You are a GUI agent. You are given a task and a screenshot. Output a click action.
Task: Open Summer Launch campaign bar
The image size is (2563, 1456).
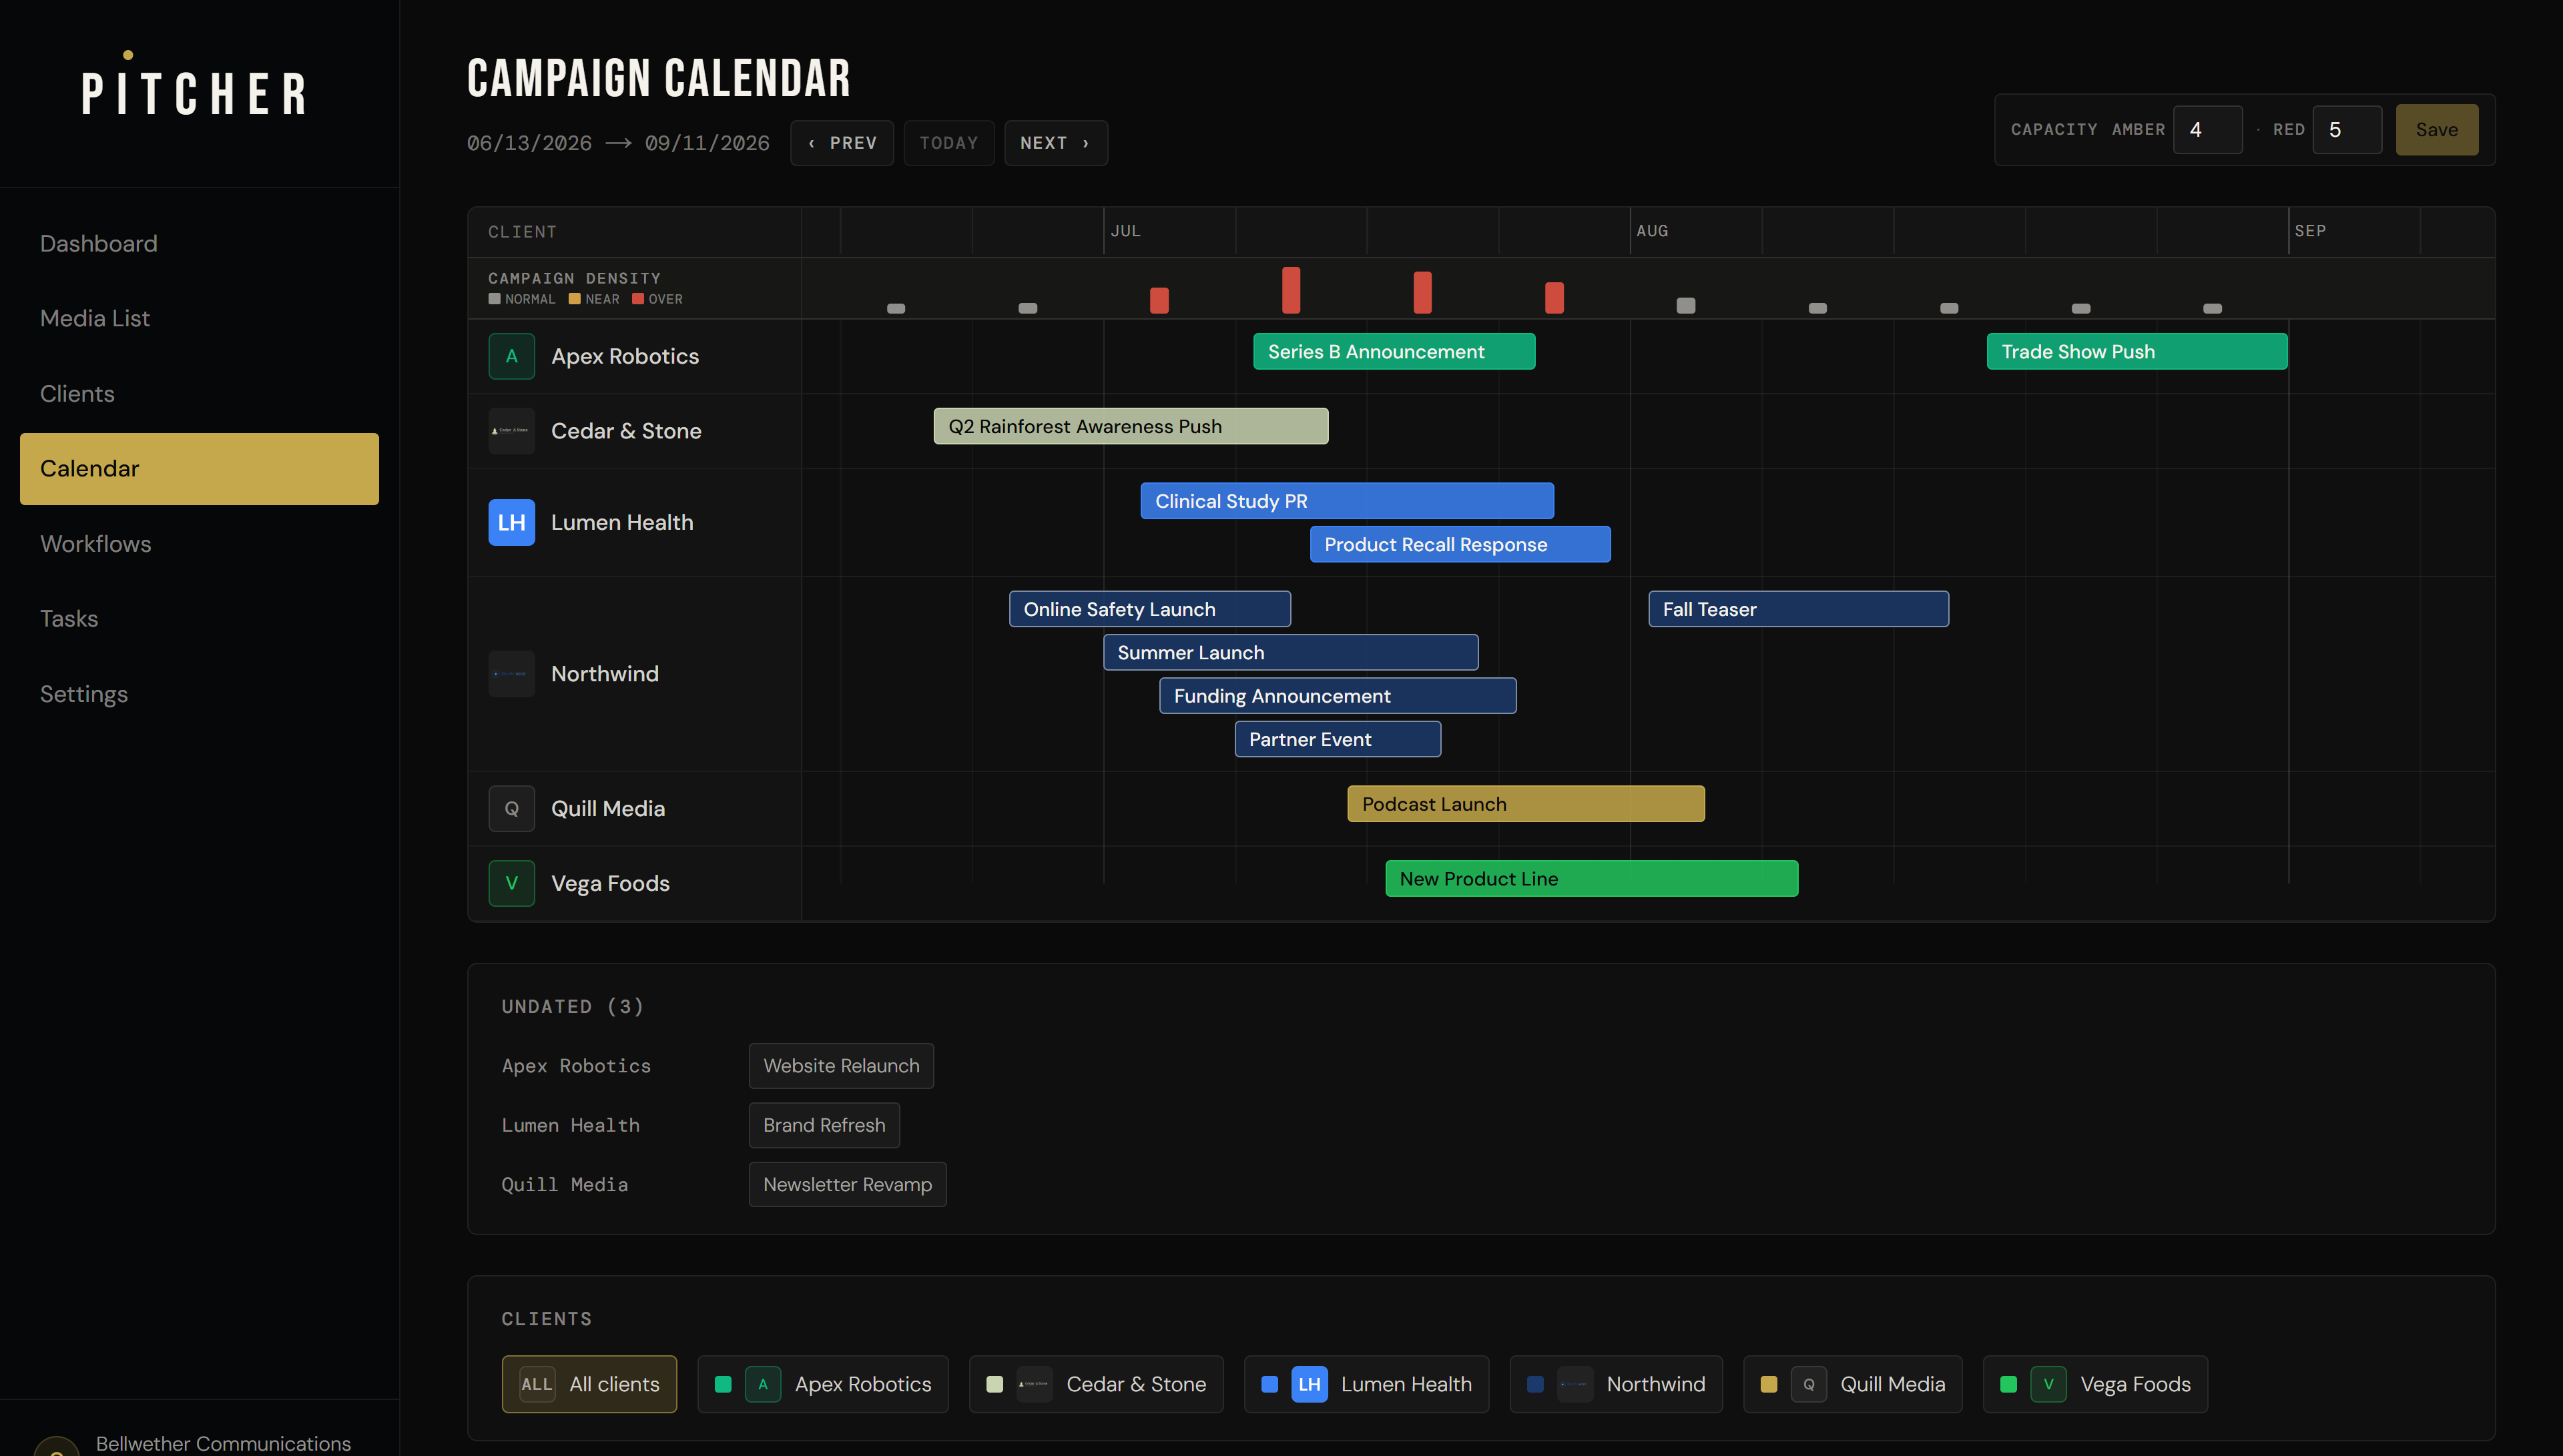[x=1291, y=653]
